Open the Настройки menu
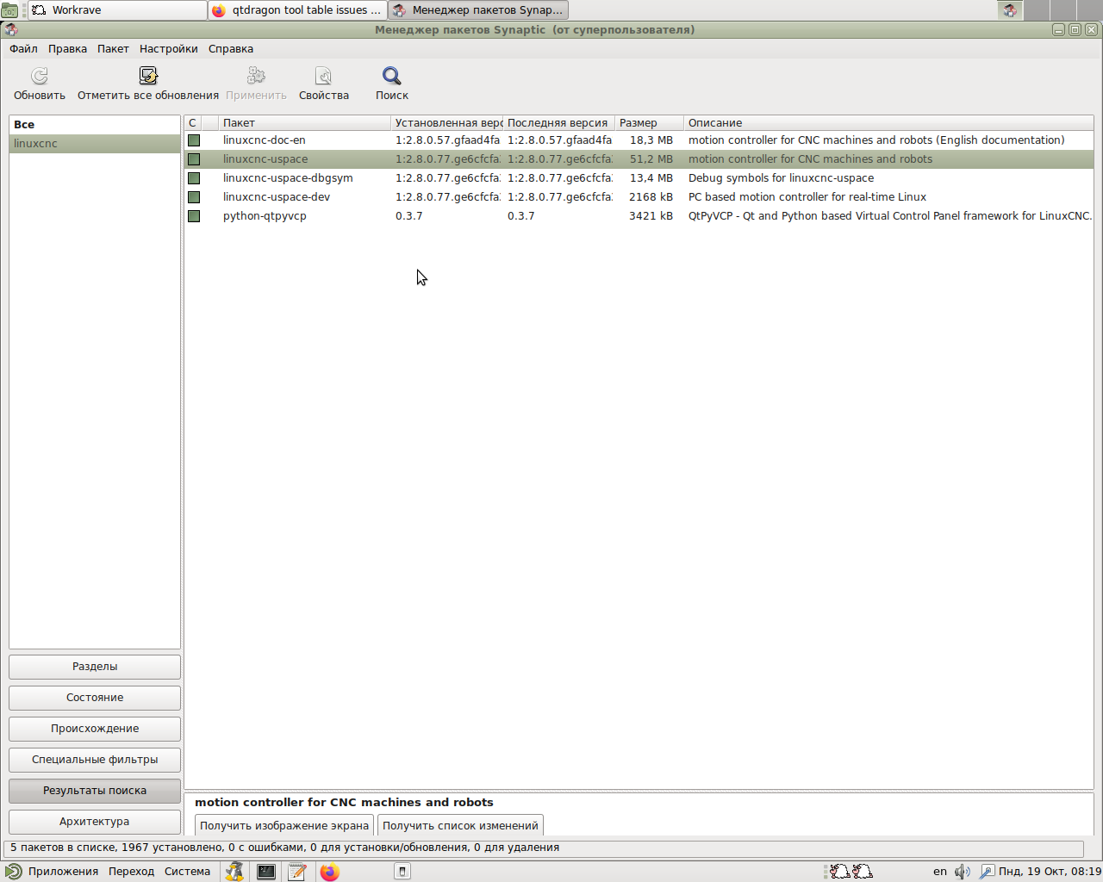The width and height of the screenshot is (1103, 882). pyautogui.click(x=169, y=49)
